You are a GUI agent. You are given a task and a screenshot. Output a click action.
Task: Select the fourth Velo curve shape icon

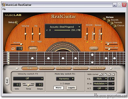[113, 74]
